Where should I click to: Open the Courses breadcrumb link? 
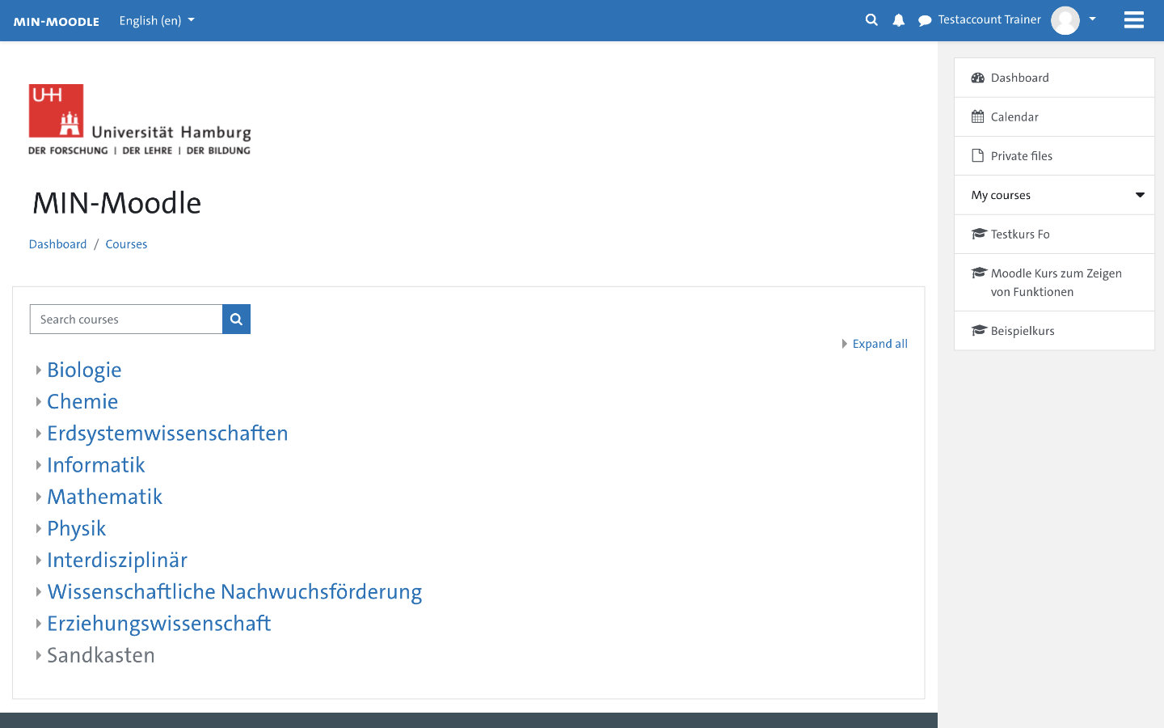(126, 244)
